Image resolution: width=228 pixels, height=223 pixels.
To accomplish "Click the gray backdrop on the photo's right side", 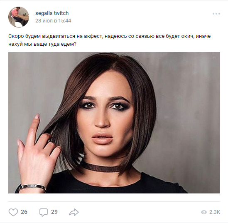I will click(189, 116).
